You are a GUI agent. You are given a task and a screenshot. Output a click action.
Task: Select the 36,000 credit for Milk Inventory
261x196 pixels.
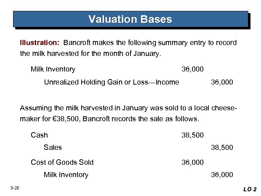222,175
